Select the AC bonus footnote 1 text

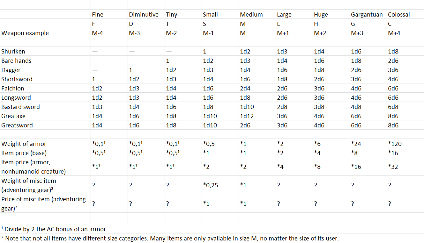pos(54,229)
